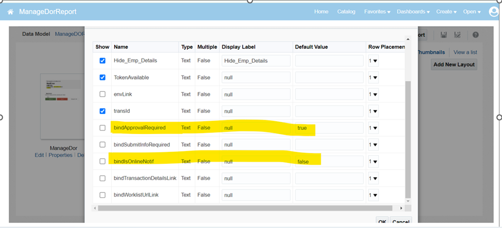Select the ManageDor layout thumbnail
Screen dimensions: 502x228
pyautogui.click(x=63, y=106)
